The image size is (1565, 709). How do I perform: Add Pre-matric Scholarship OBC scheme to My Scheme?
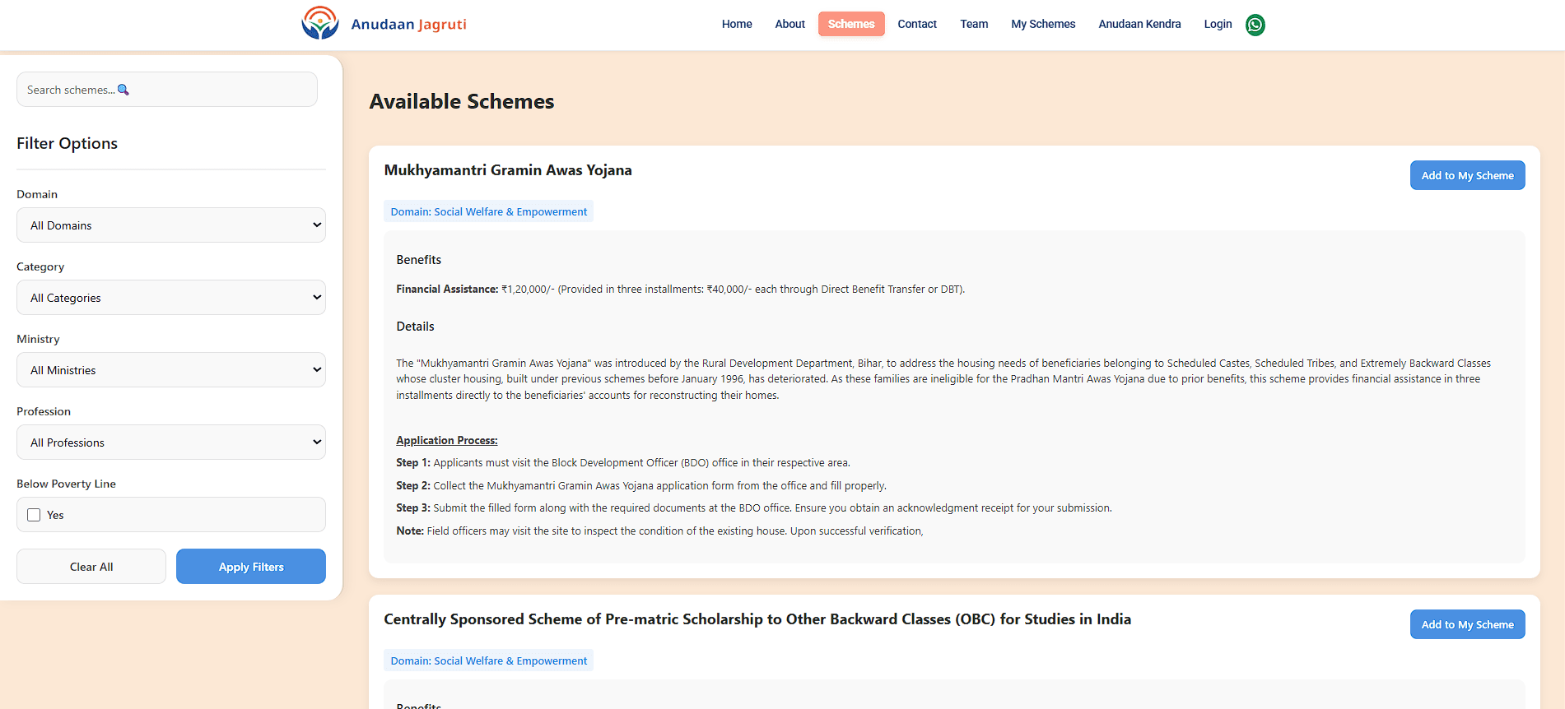click(x=1467, y=624)
